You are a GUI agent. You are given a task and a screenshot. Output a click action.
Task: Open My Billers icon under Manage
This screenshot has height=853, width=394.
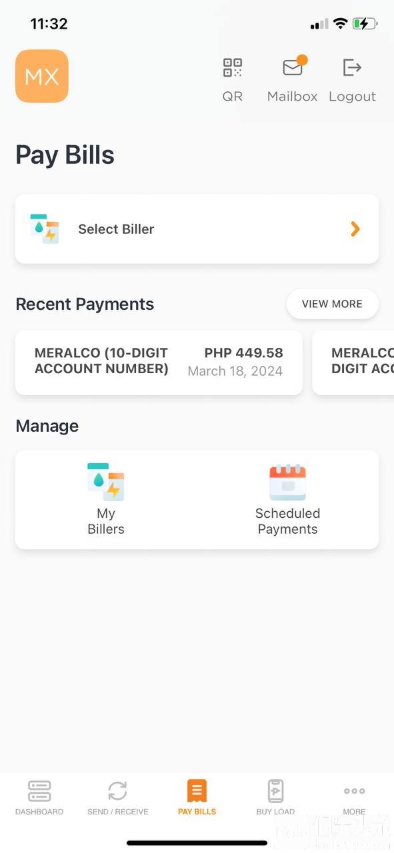tap(106, 482)
